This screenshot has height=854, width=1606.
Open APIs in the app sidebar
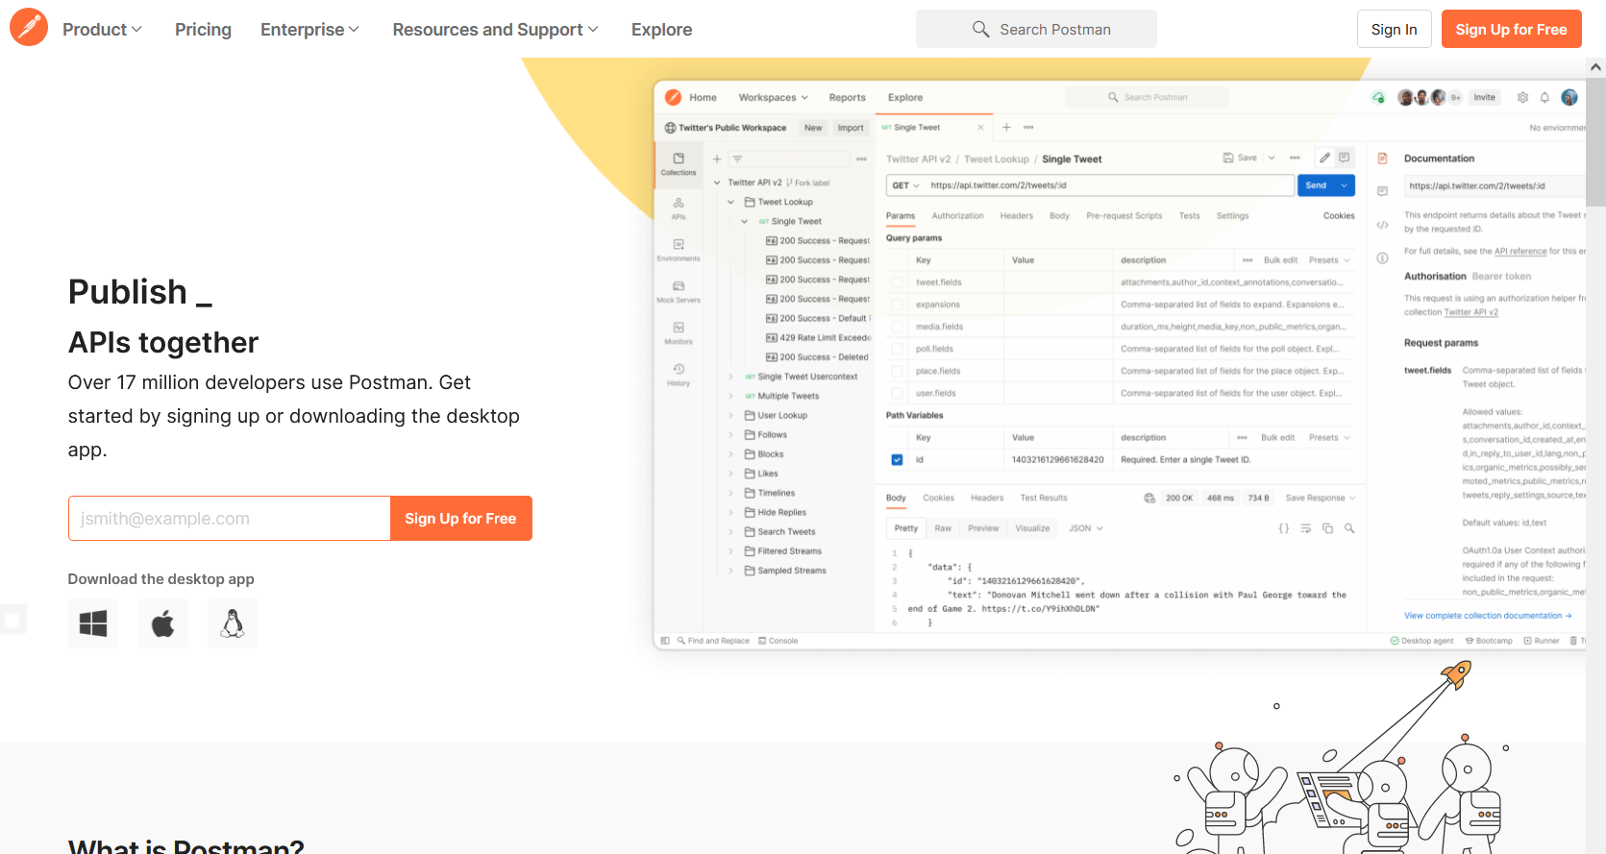click(x=679, y=207)
